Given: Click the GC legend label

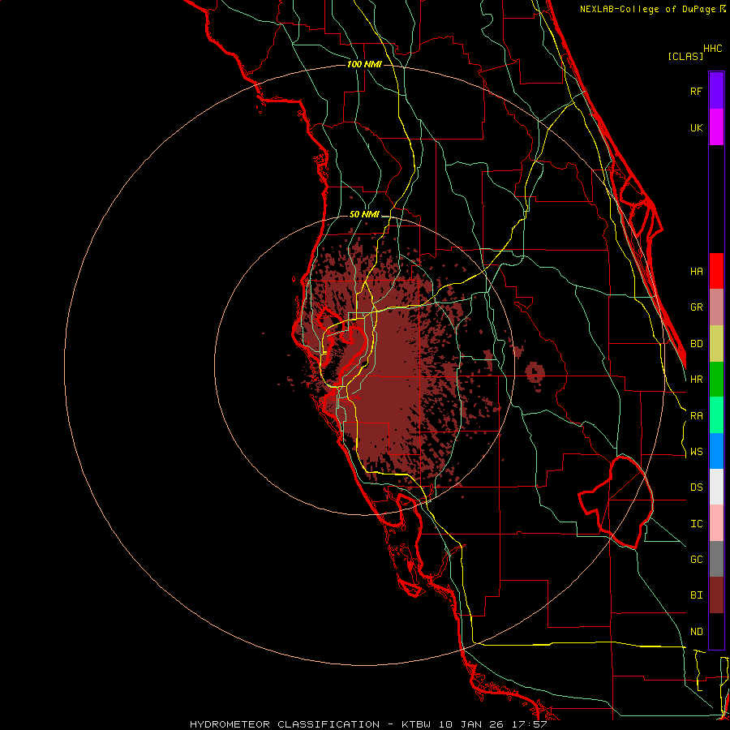Looking at the screenshot, I should click(x=697, y=560).
